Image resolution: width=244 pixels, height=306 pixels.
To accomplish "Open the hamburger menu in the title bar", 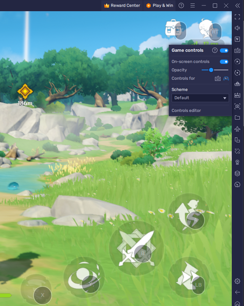I will tap(193, 6).
